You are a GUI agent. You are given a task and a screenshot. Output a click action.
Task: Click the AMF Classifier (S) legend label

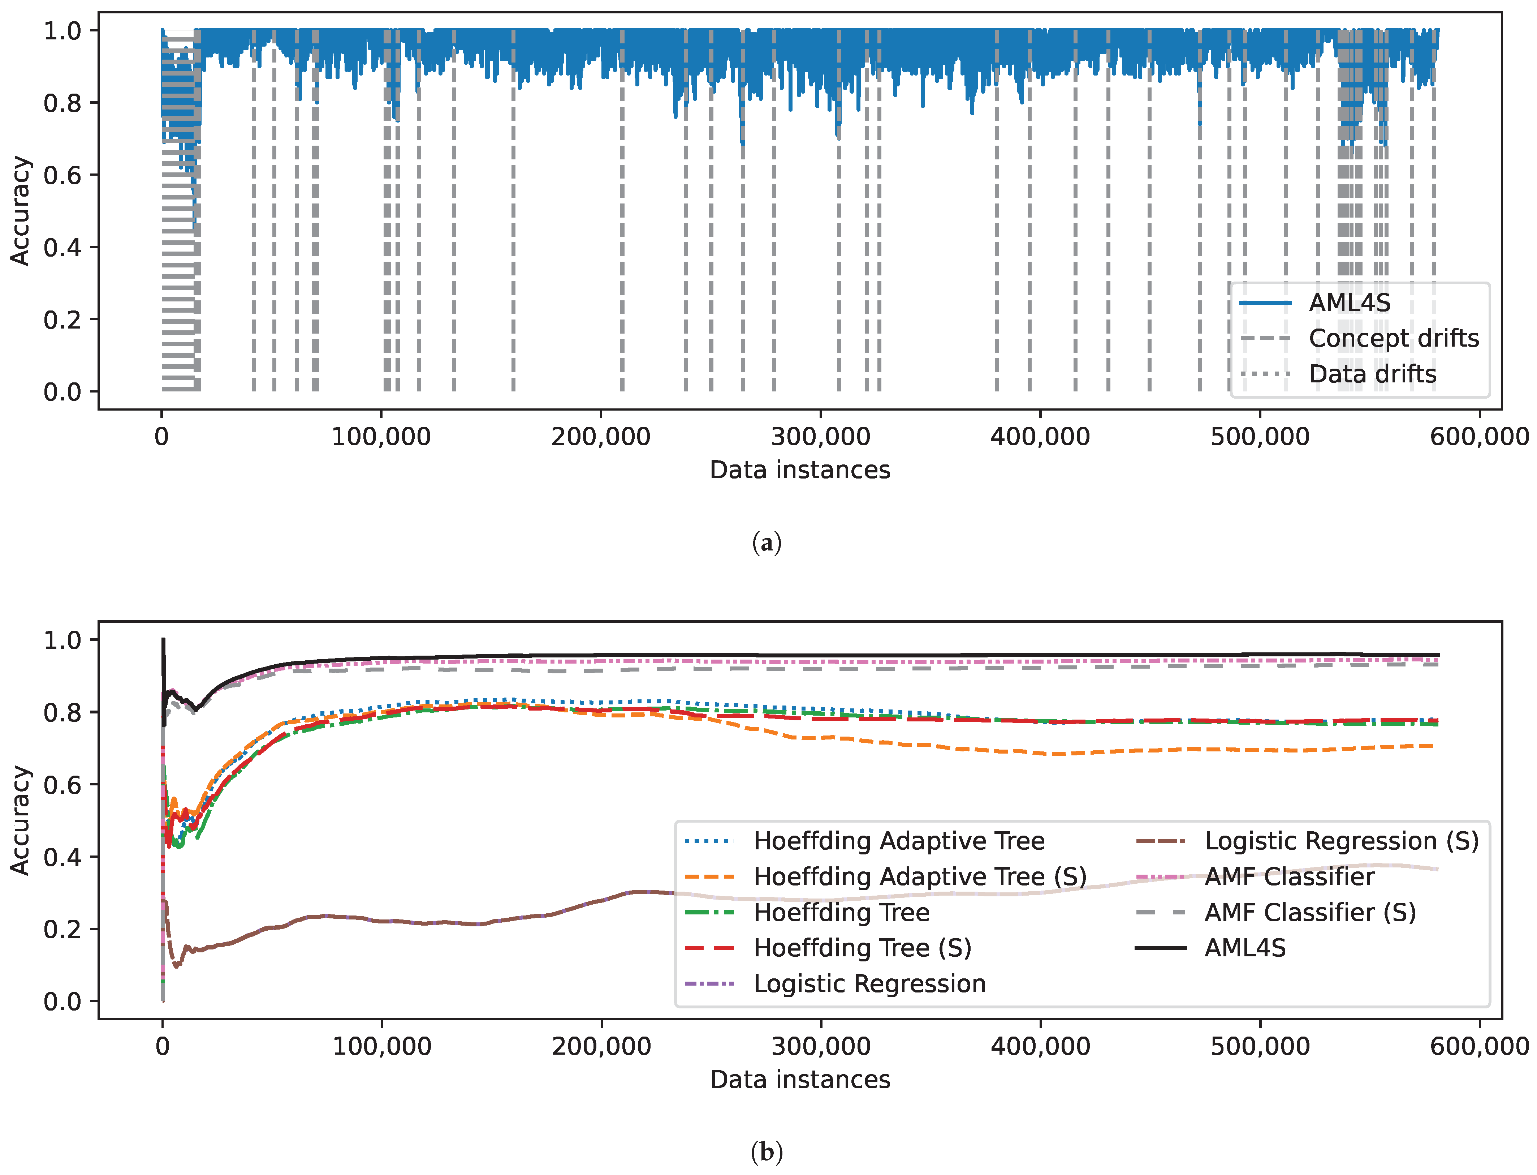(1310, 912)
